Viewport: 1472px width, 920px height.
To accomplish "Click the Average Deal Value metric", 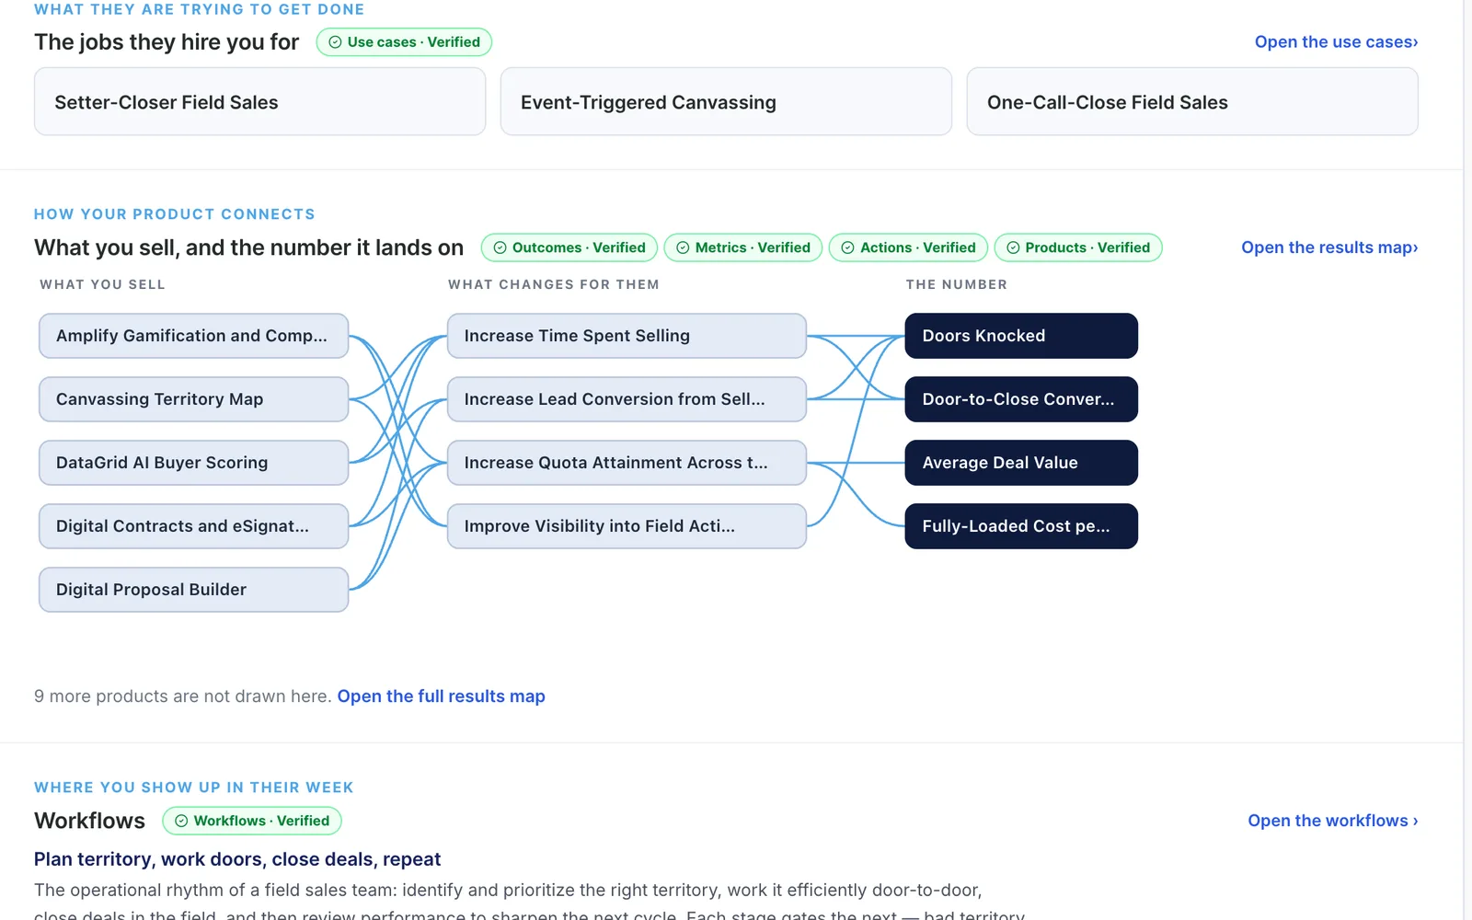I will [x=1021, y=463].
